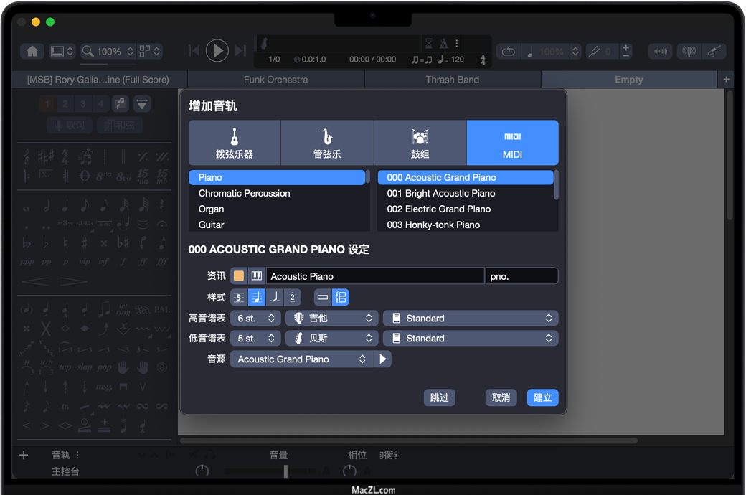Screen dimensions: 746x495
Task: Click the 建立 create button
Action: click(542, 397)
